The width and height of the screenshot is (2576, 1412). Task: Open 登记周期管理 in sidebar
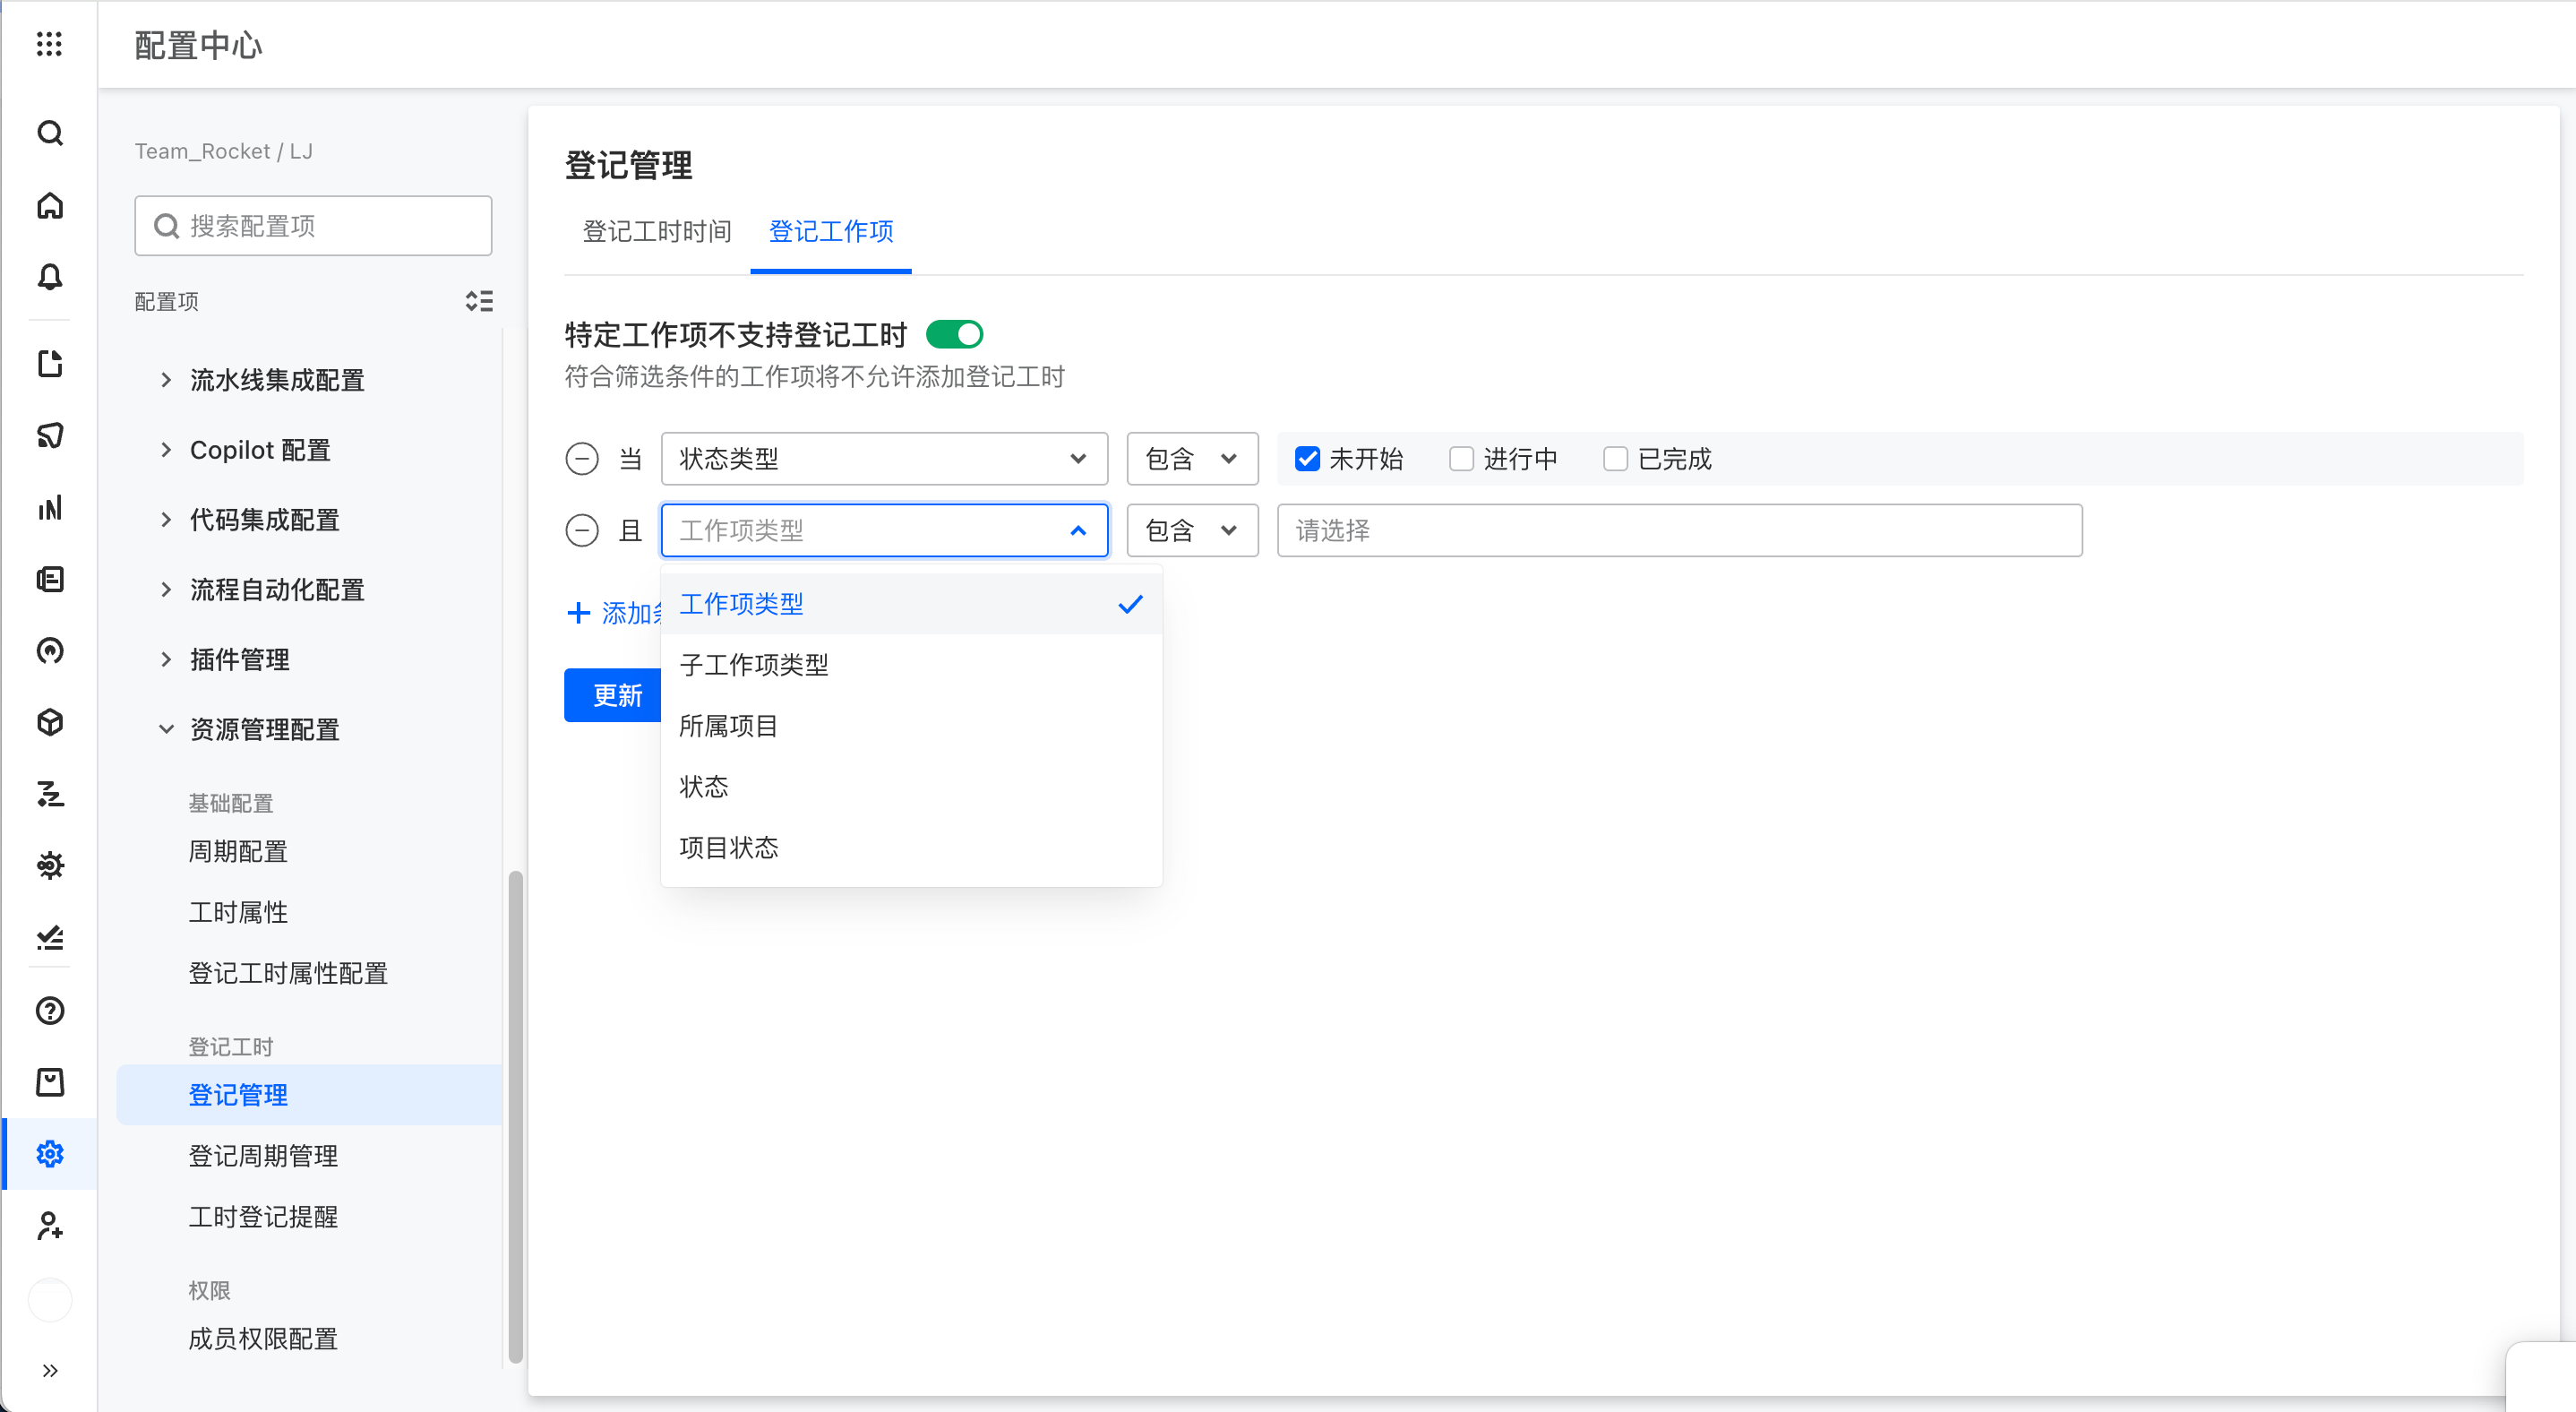[264, 1156]
